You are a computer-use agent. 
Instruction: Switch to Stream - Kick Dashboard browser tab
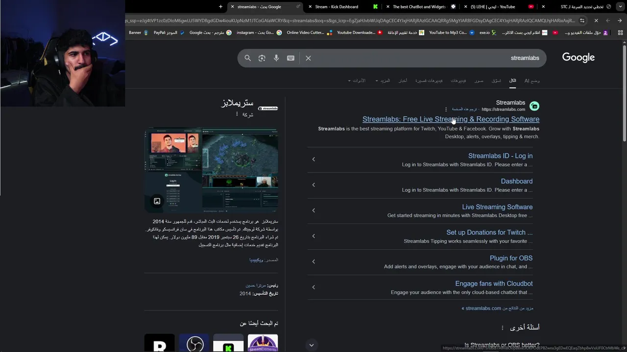[343, 7]
